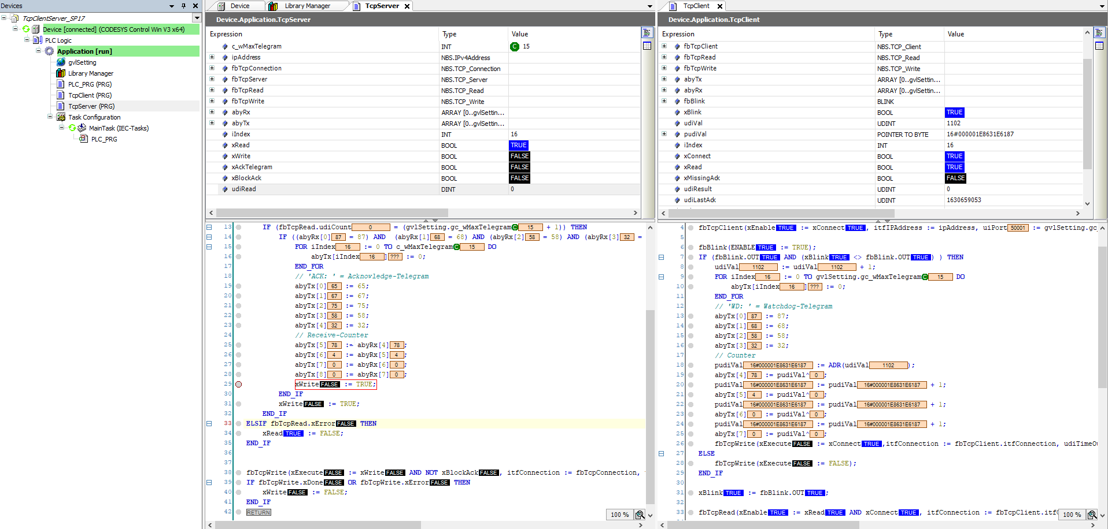Image resolution: width=1108 pixels, height=529 pixels.
Task: Pin the Devices panel with pushpin icon
Action: [183, 6]
